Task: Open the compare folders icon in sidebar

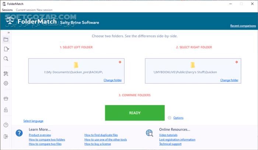Action: 6,39
